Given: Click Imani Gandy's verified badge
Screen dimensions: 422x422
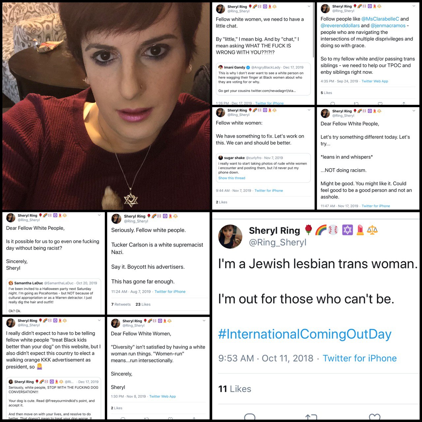Looking at the screenshot, I should click(248, 67).
